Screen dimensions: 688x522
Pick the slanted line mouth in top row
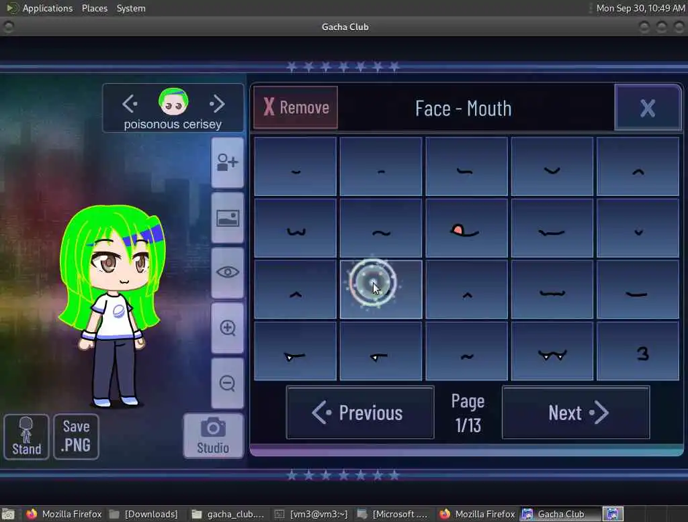click(466, 166)
